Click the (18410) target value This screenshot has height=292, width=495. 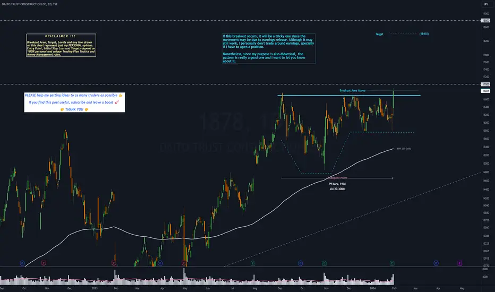(x=424, y=34)
